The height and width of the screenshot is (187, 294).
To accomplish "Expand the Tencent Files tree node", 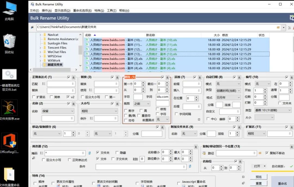I will (x=40, y=48).
